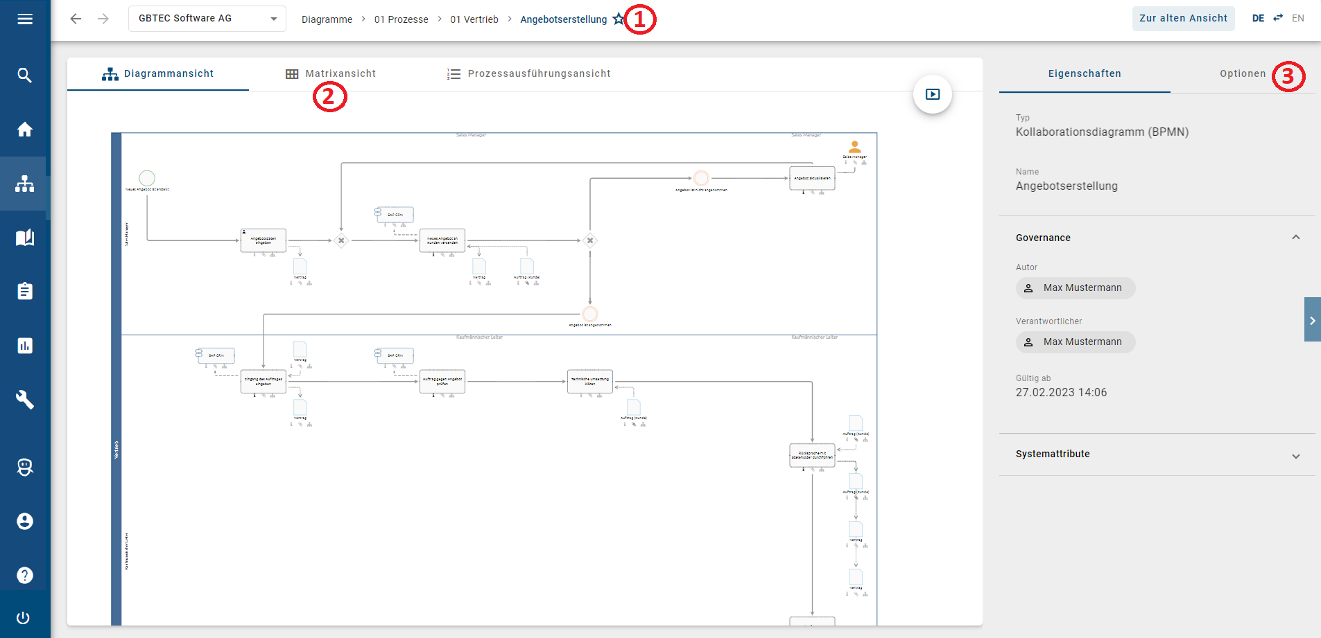This screenshot has height=638, width=1321.
Task: Go to home via sidebar icon
Action: click(25, 130)
